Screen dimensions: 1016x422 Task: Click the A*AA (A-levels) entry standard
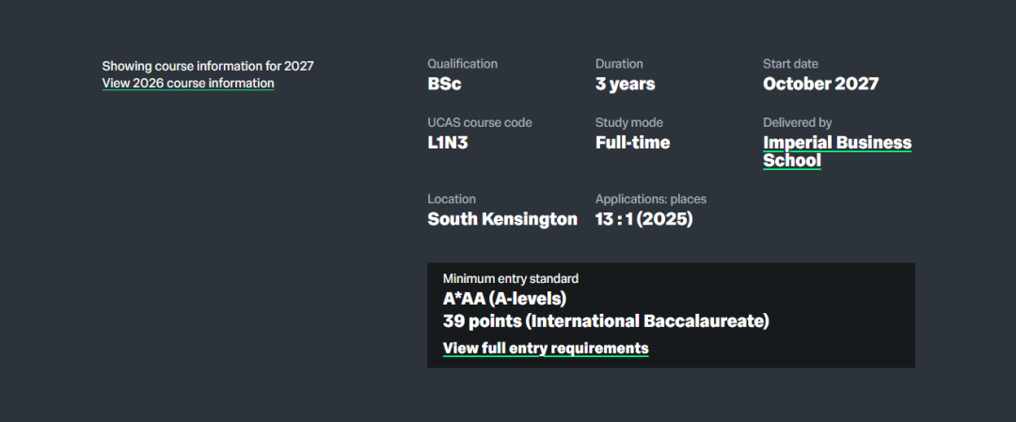click(504, 300)
